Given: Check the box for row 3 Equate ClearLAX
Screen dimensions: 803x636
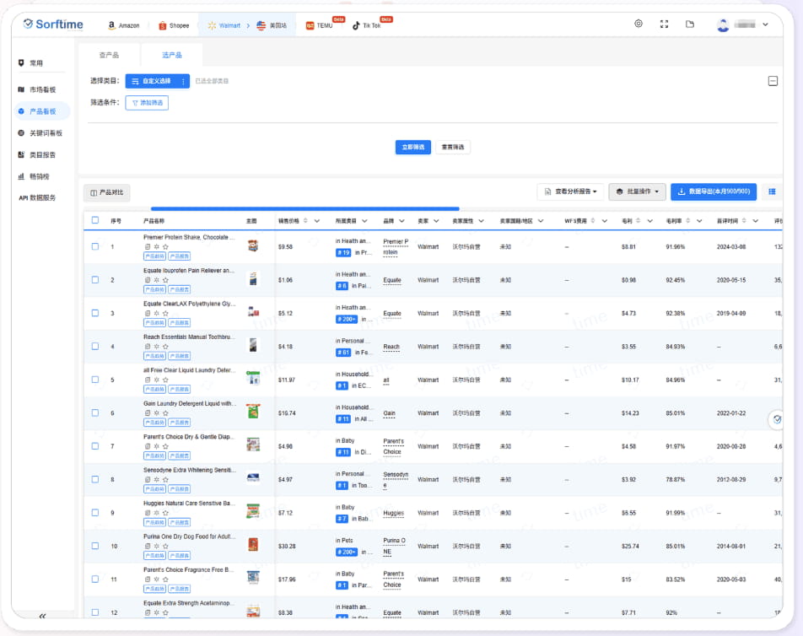Looking at the screenshot, I should 95,313.
